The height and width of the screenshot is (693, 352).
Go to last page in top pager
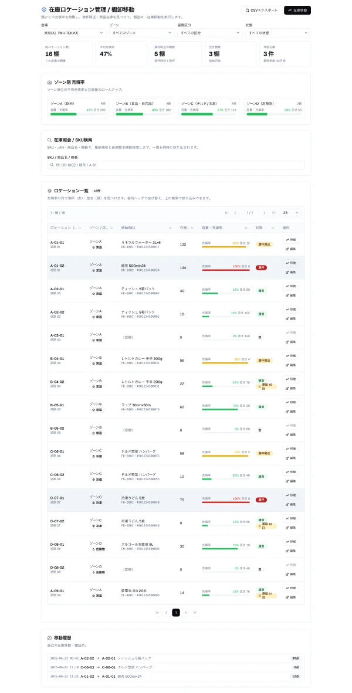273,213
